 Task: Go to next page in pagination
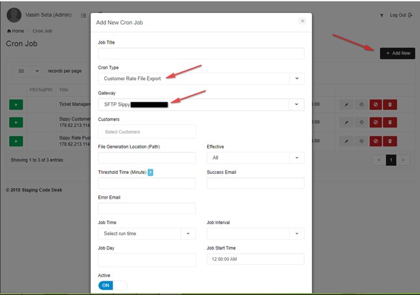point(403,160)
